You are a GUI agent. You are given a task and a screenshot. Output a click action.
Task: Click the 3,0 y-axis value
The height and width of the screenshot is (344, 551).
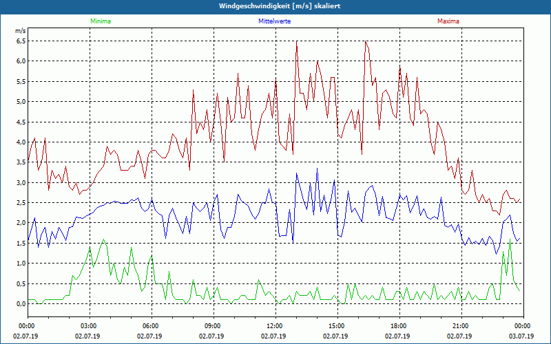(21, 182)
